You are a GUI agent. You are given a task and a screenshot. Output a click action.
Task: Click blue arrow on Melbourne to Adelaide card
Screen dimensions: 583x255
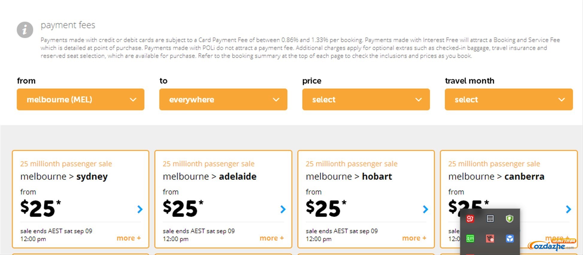pos(283,209)
